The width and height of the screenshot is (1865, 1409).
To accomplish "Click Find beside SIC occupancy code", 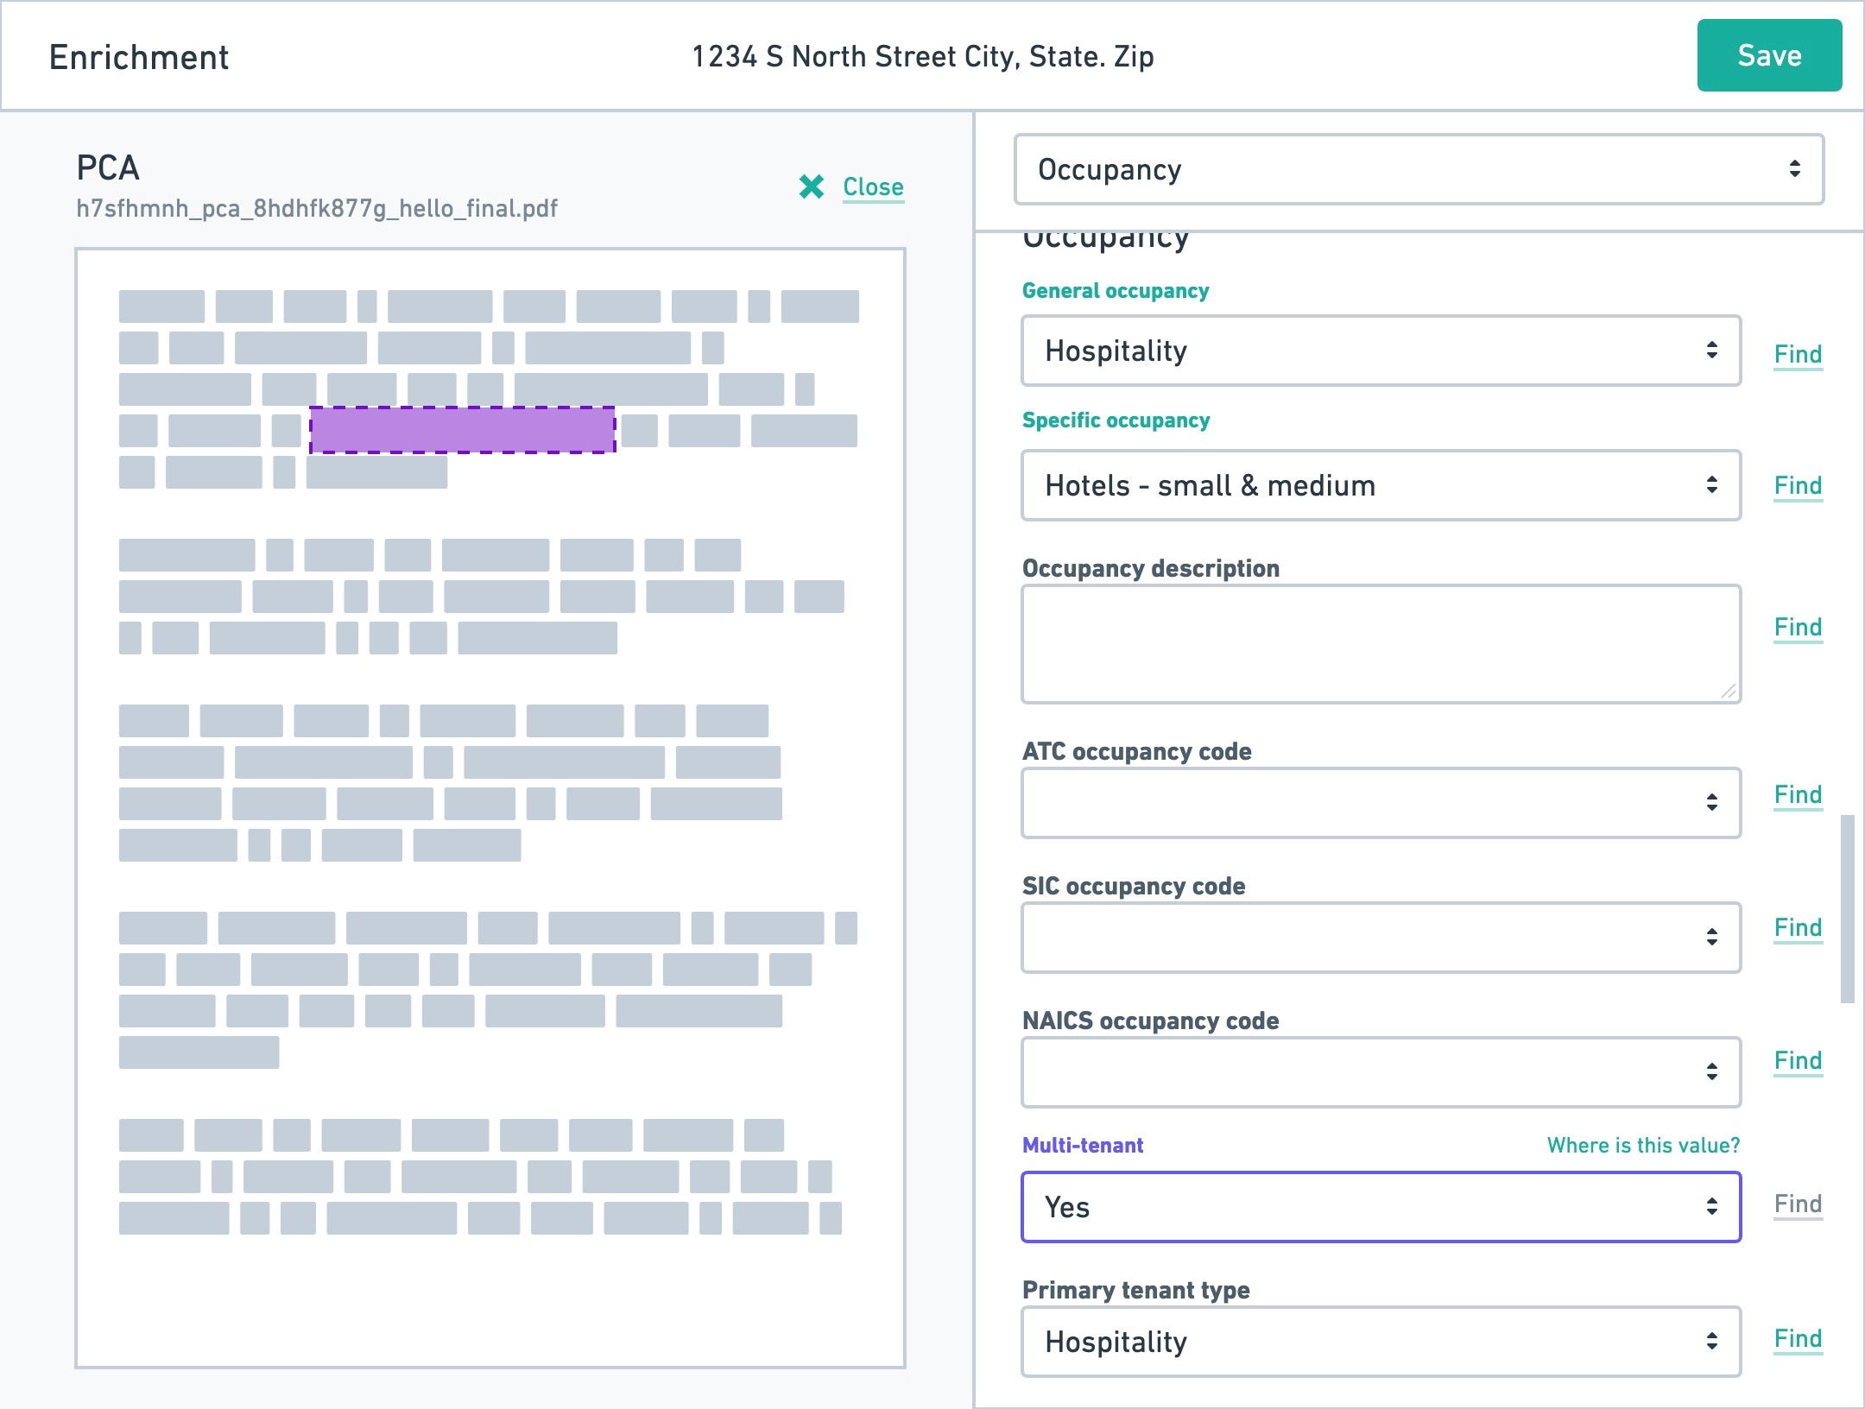I will click(x=1798, y=928).
